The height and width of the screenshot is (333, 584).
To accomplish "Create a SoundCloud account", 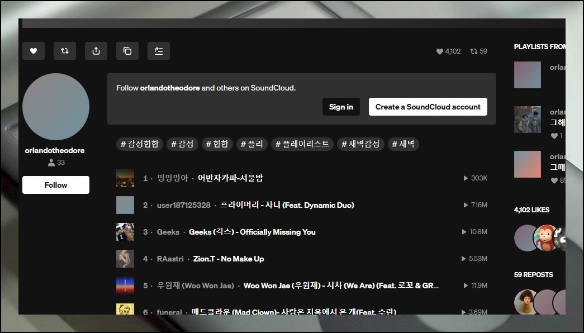I will tap(428, 107).
